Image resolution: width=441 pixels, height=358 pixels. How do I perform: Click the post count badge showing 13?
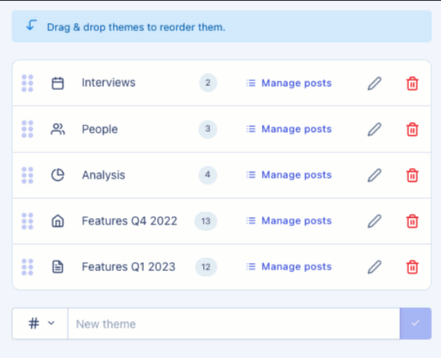coord(205,221)
